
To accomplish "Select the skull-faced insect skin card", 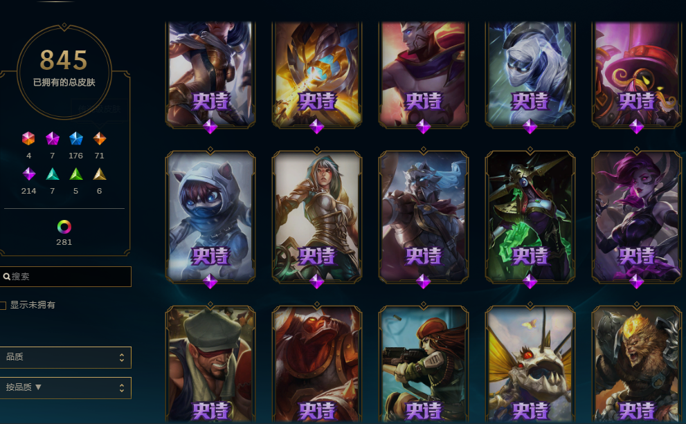I will pyautogui.click(x=530, y=365).
